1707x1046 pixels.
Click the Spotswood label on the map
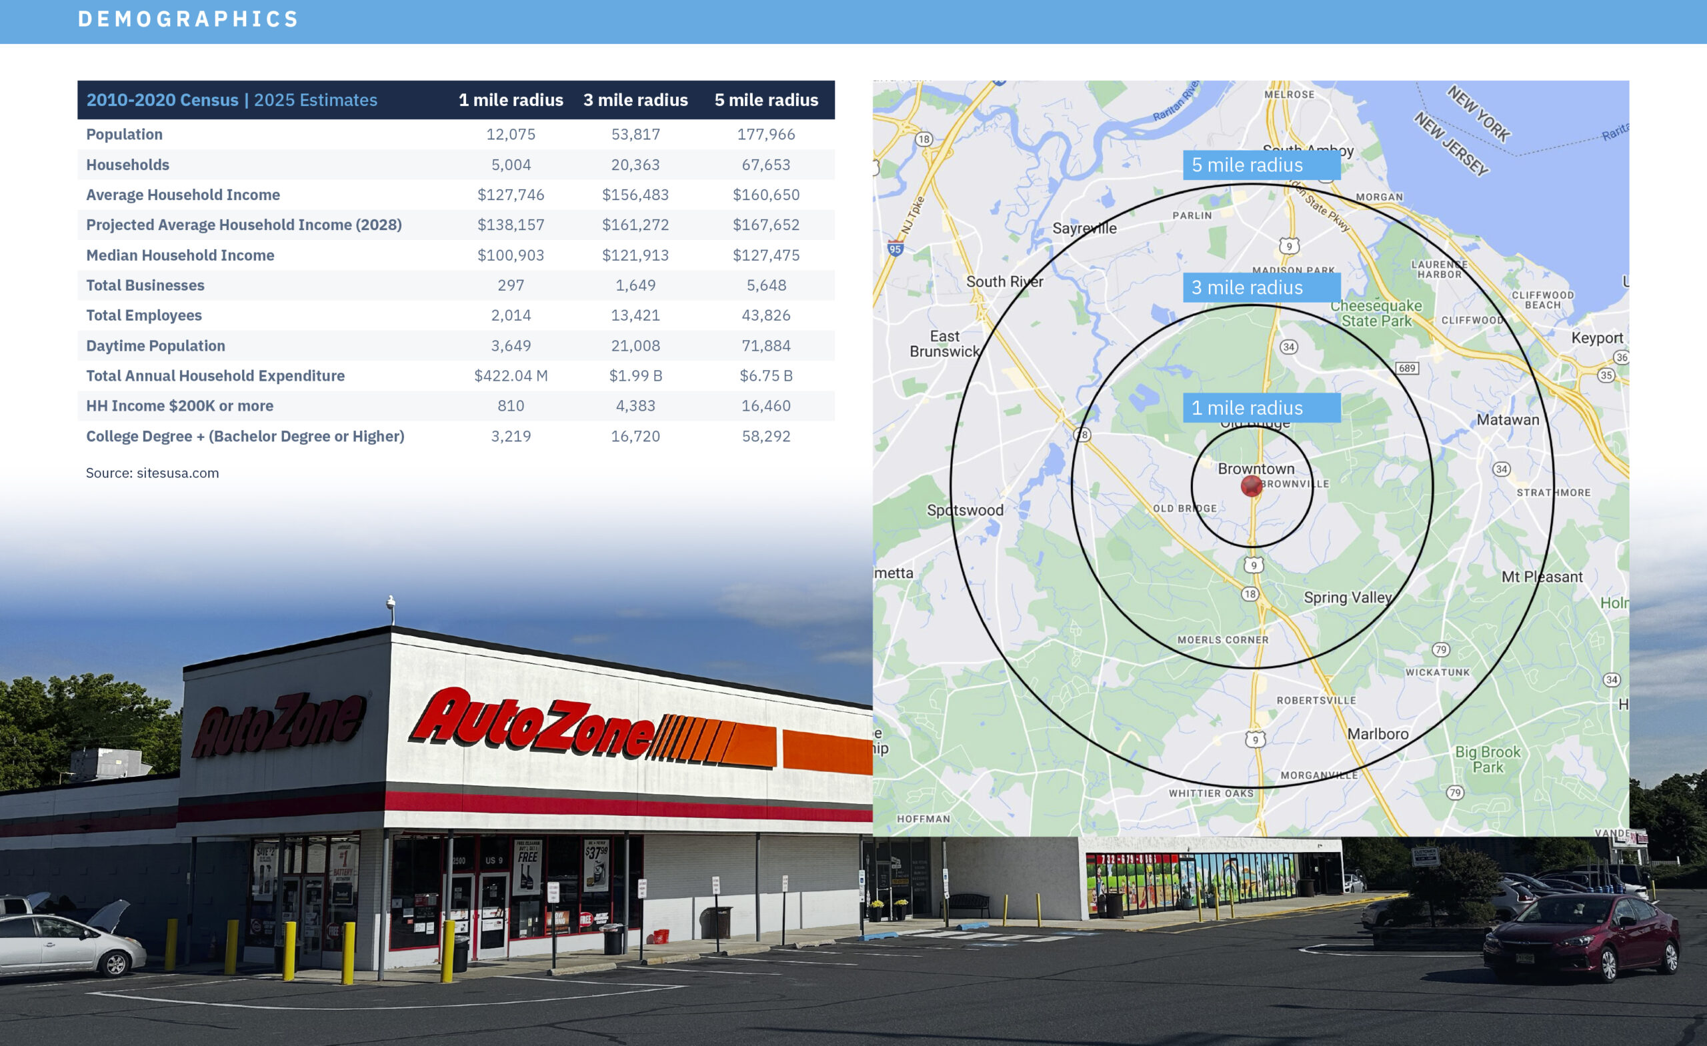(x=965, y=511)
